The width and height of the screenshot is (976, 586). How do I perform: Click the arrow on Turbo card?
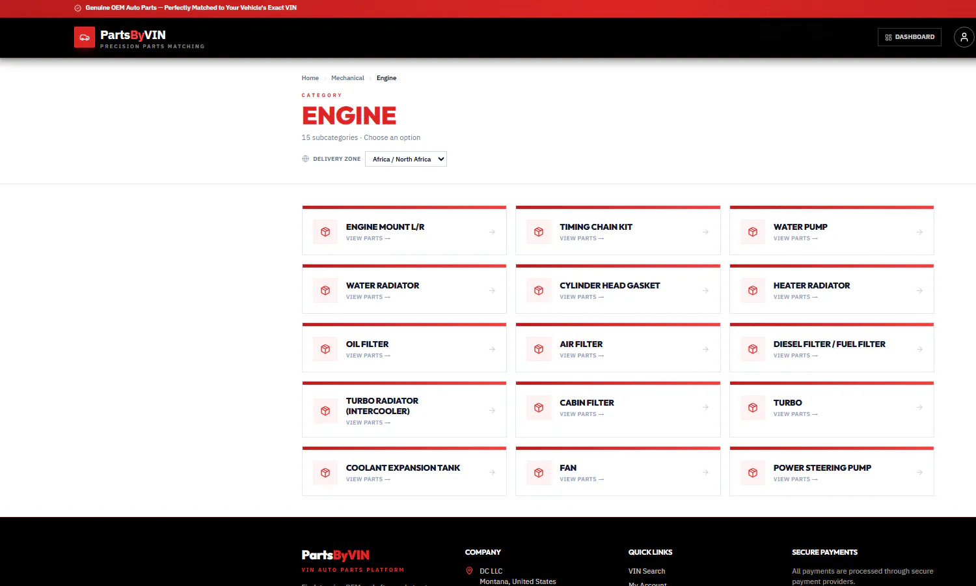919,407
